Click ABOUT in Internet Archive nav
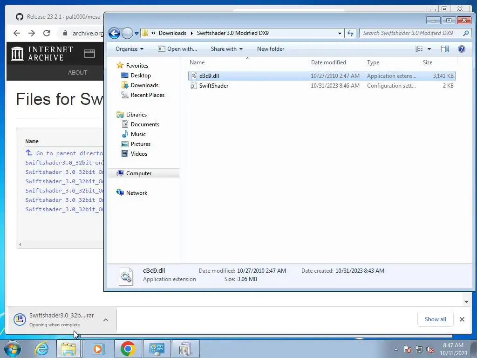 [78, 72]
